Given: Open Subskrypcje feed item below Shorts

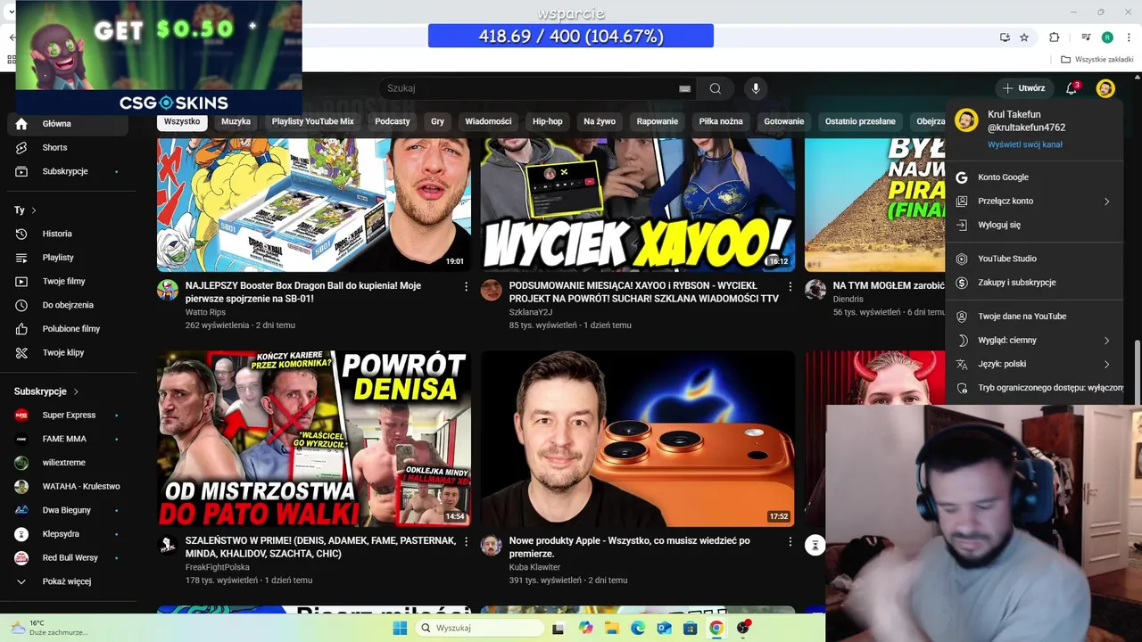Looking at the screenshot, I should tap(68, 171).
